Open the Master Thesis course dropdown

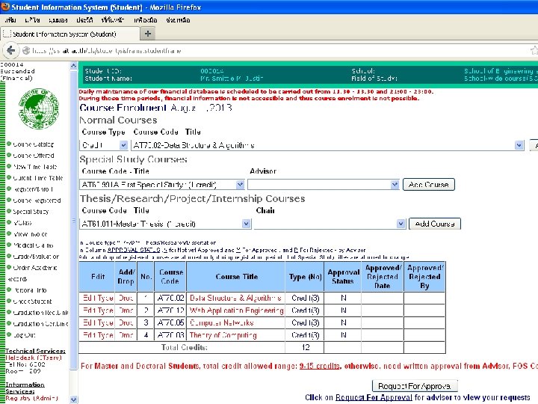coord(247,224)
